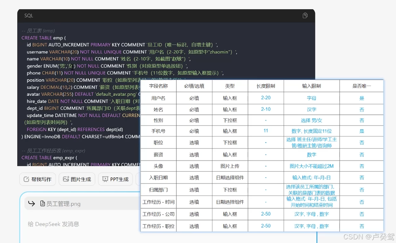Click the 长度限制 column header
Image resolution: width=396 pixels, height=243 pixels.
(266, 86)
